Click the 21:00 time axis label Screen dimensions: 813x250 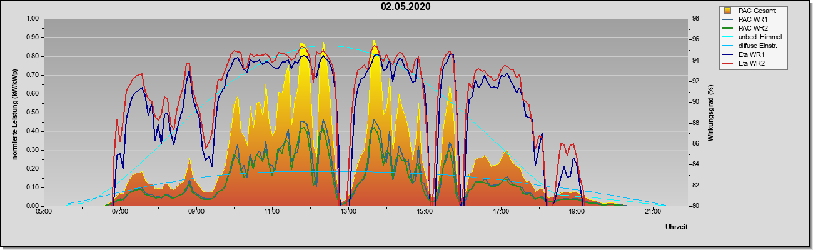[x=653, y=212]
